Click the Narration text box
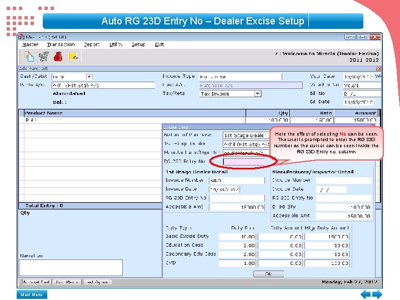 [x=71, y=268]
